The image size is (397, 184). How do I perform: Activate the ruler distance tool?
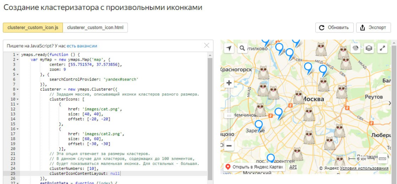(x=382, y=159)
